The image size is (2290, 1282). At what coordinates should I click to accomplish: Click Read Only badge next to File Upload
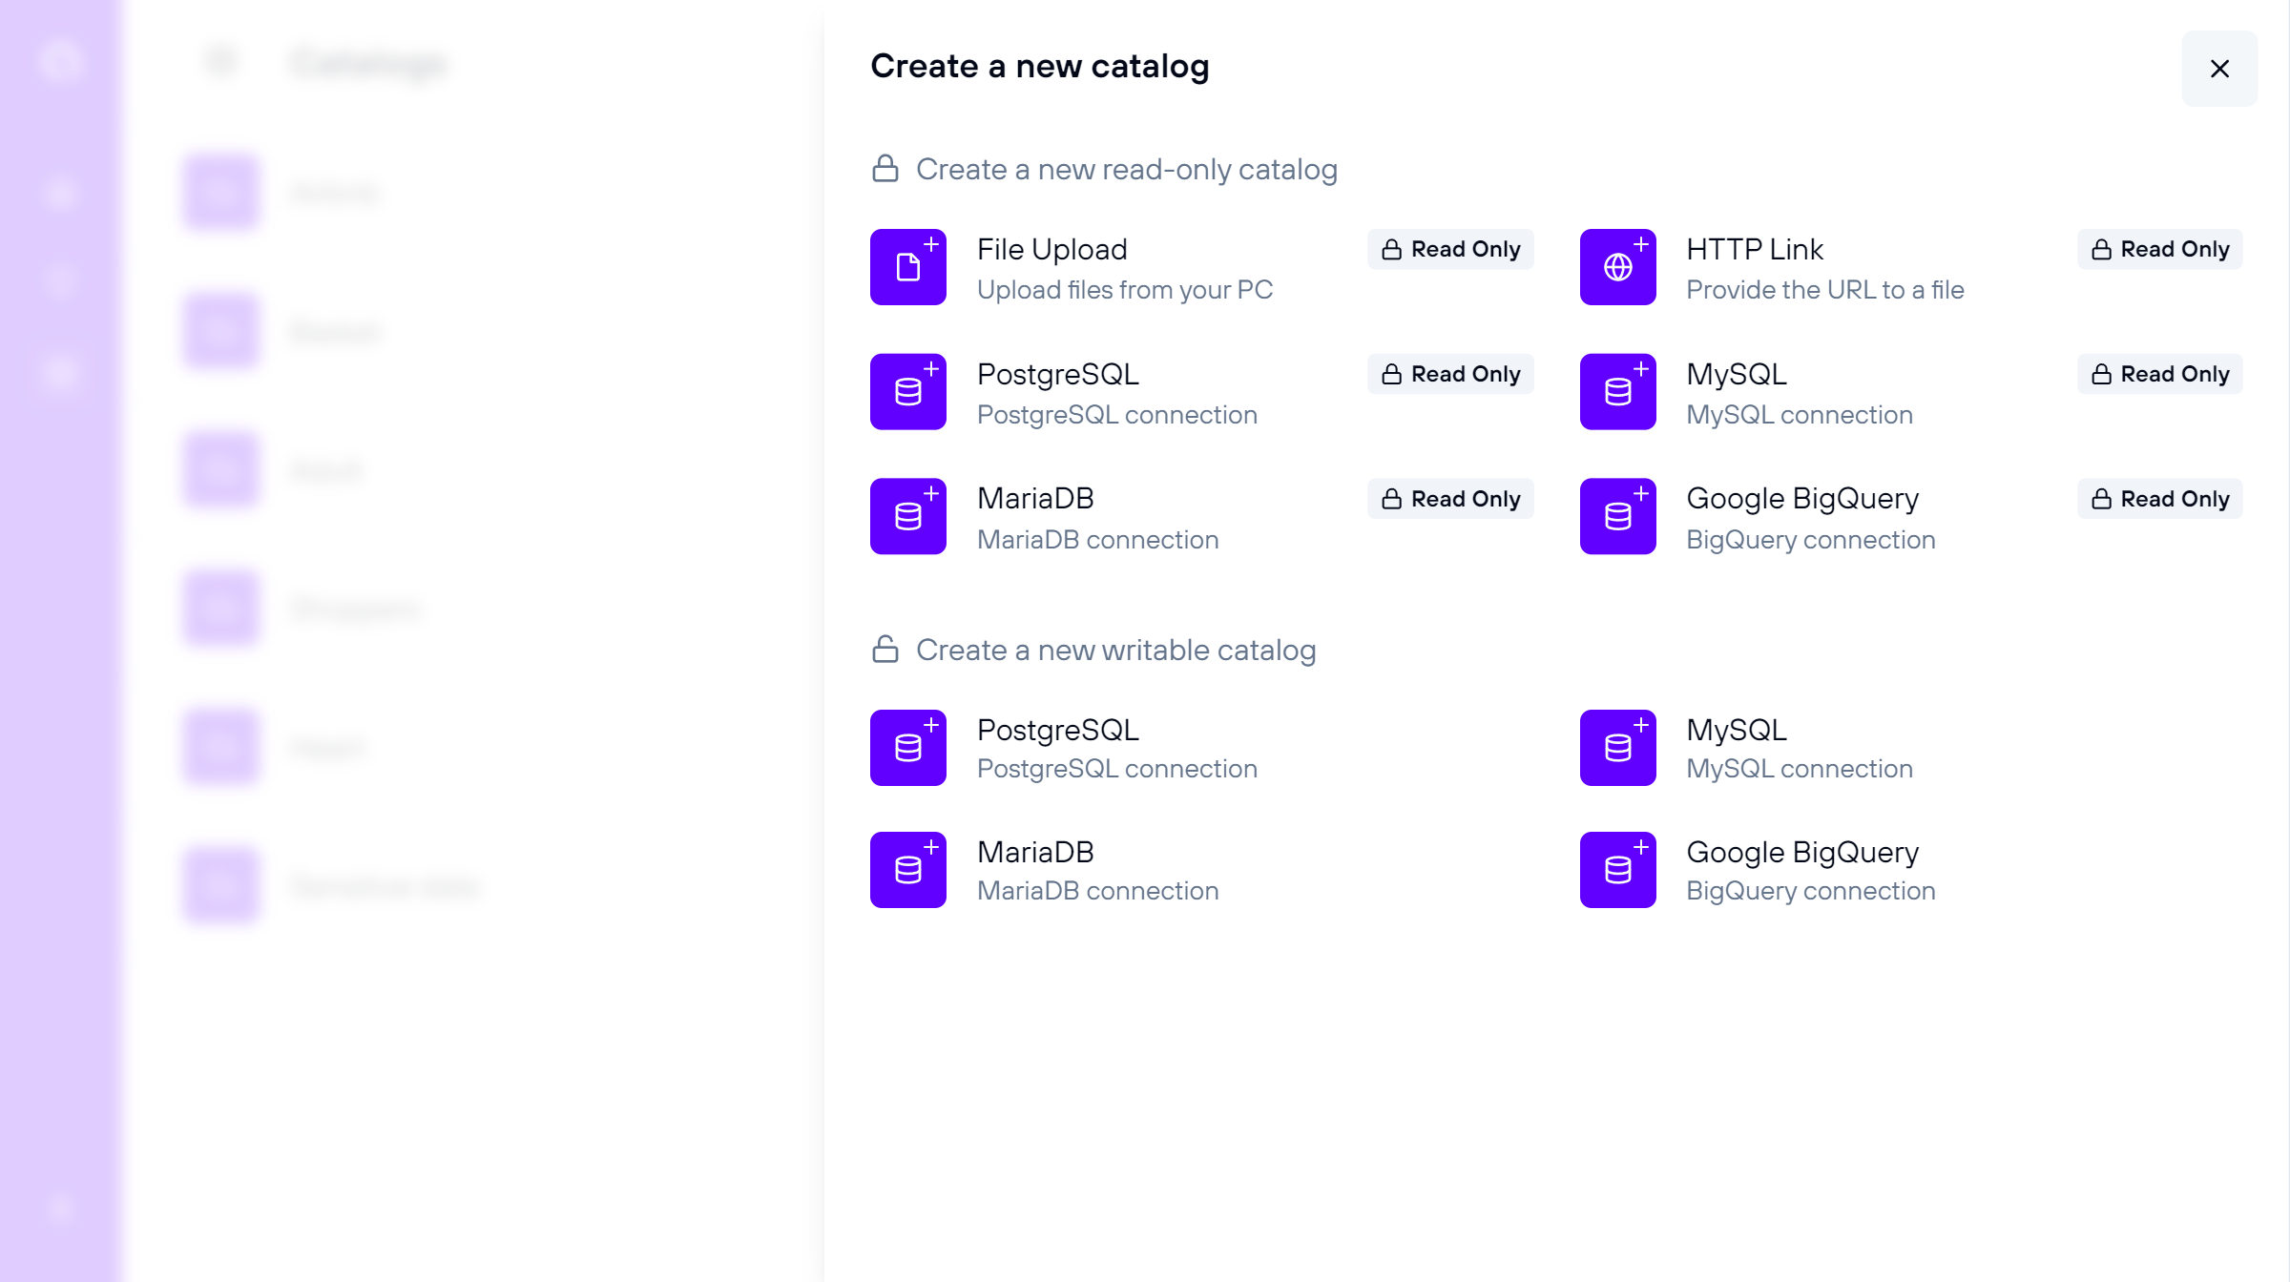[x=1450, y=249]
